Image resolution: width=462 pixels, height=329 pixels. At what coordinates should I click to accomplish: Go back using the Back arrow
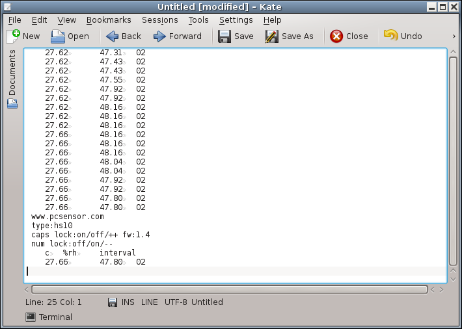click(x=112, y=36)
